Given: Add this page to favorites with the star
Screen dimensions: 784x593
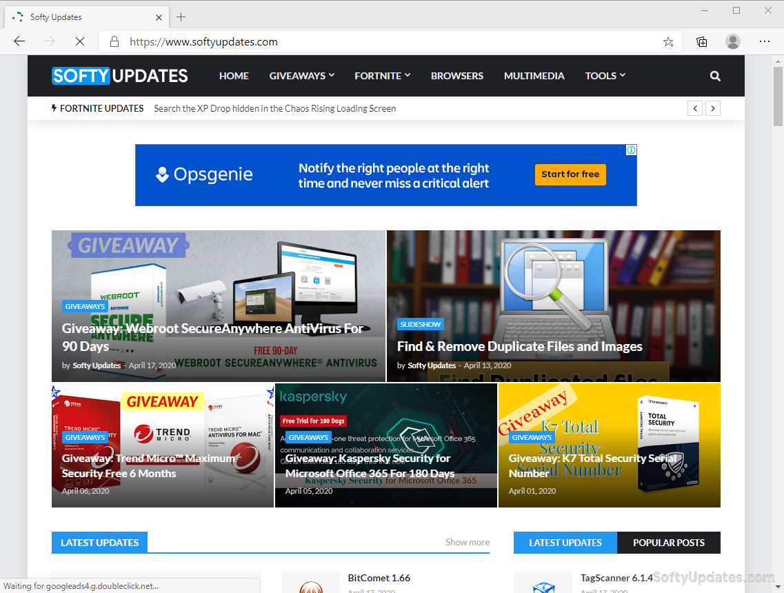Looking at the screenshot, I should [668, 41].
